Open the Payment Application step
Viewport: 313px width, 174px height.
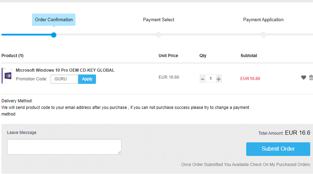(263, 19)
